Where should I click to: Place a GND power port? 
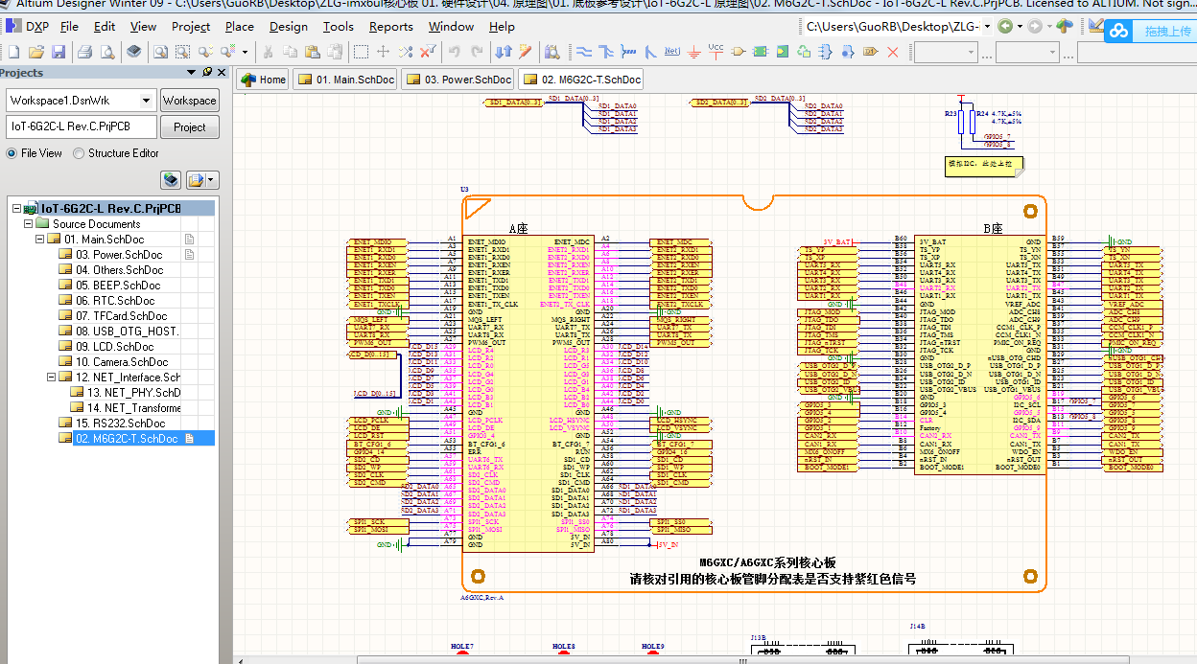tap(693, 51)
